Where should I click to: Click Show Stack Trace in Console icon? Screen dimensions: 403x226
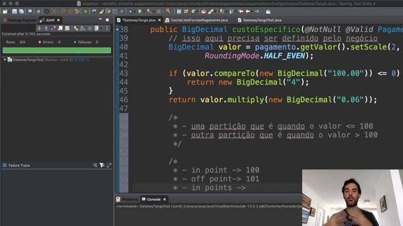pyautogui.click(x=95, y=165)
